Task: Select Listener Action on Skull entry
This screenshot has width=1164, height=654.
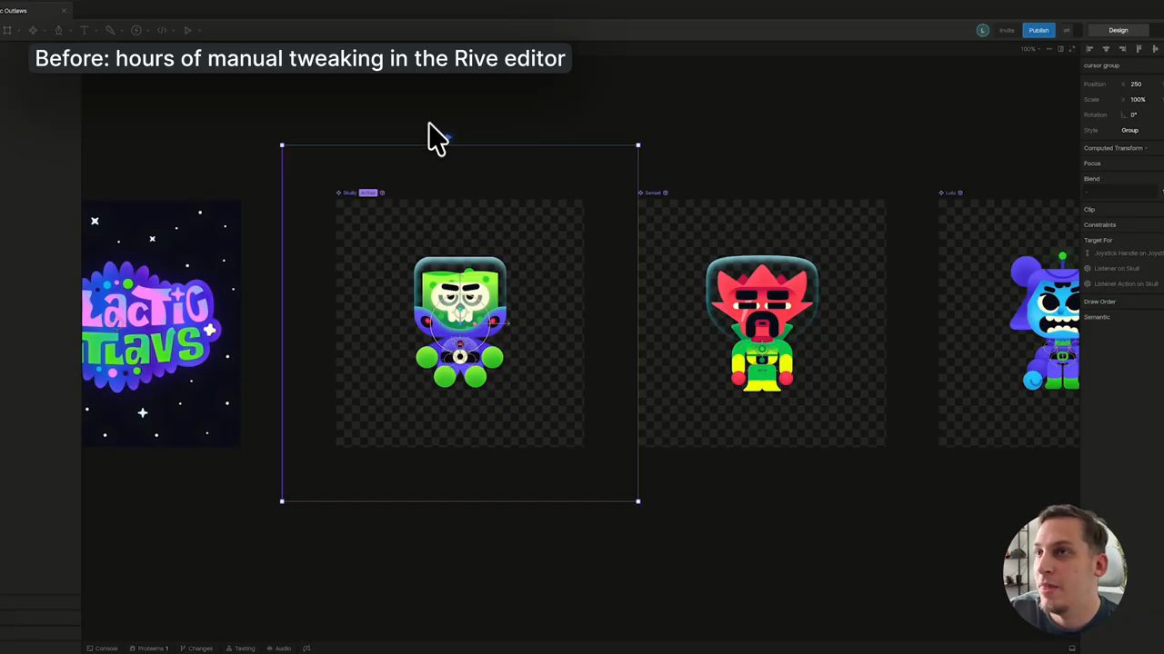Action: [1122, 284]
